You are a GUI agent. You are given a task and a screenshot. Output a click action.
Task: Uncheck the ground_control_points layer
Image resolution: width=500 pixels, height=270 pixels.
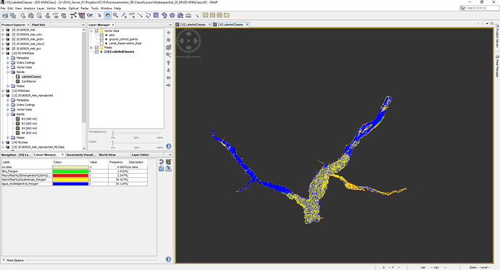pos(101,39)
